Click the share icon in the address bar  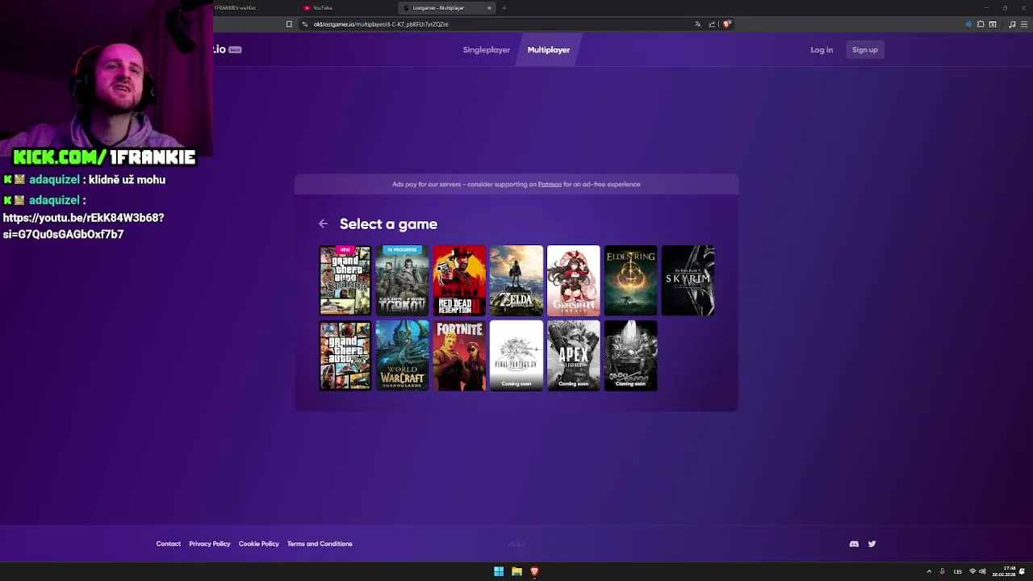pyautogui.click(x=712, y=24)
